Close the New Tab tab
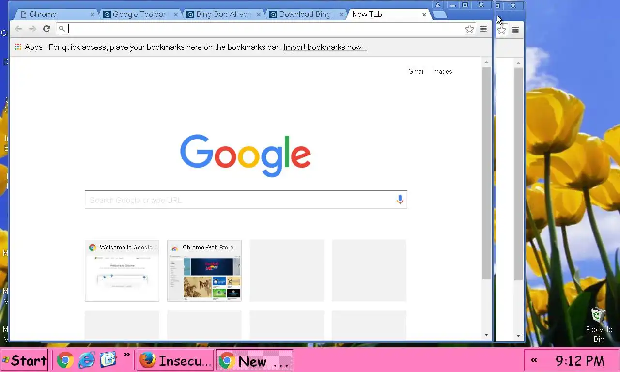620x372 pixels. (424, 15)
